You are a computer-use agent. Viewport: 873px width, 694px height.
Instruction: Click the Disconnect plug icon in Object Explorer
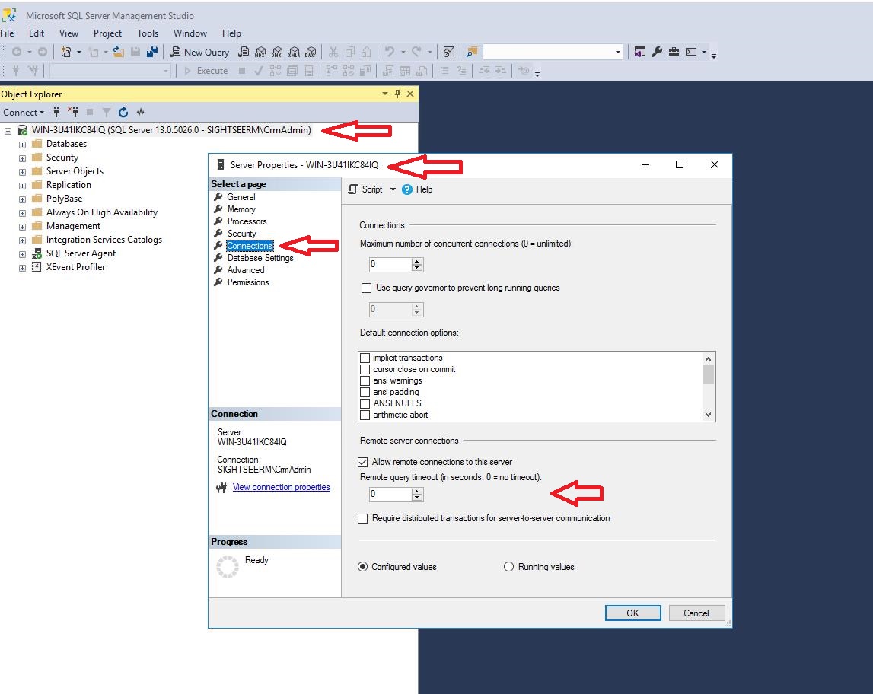click(73, 112)
